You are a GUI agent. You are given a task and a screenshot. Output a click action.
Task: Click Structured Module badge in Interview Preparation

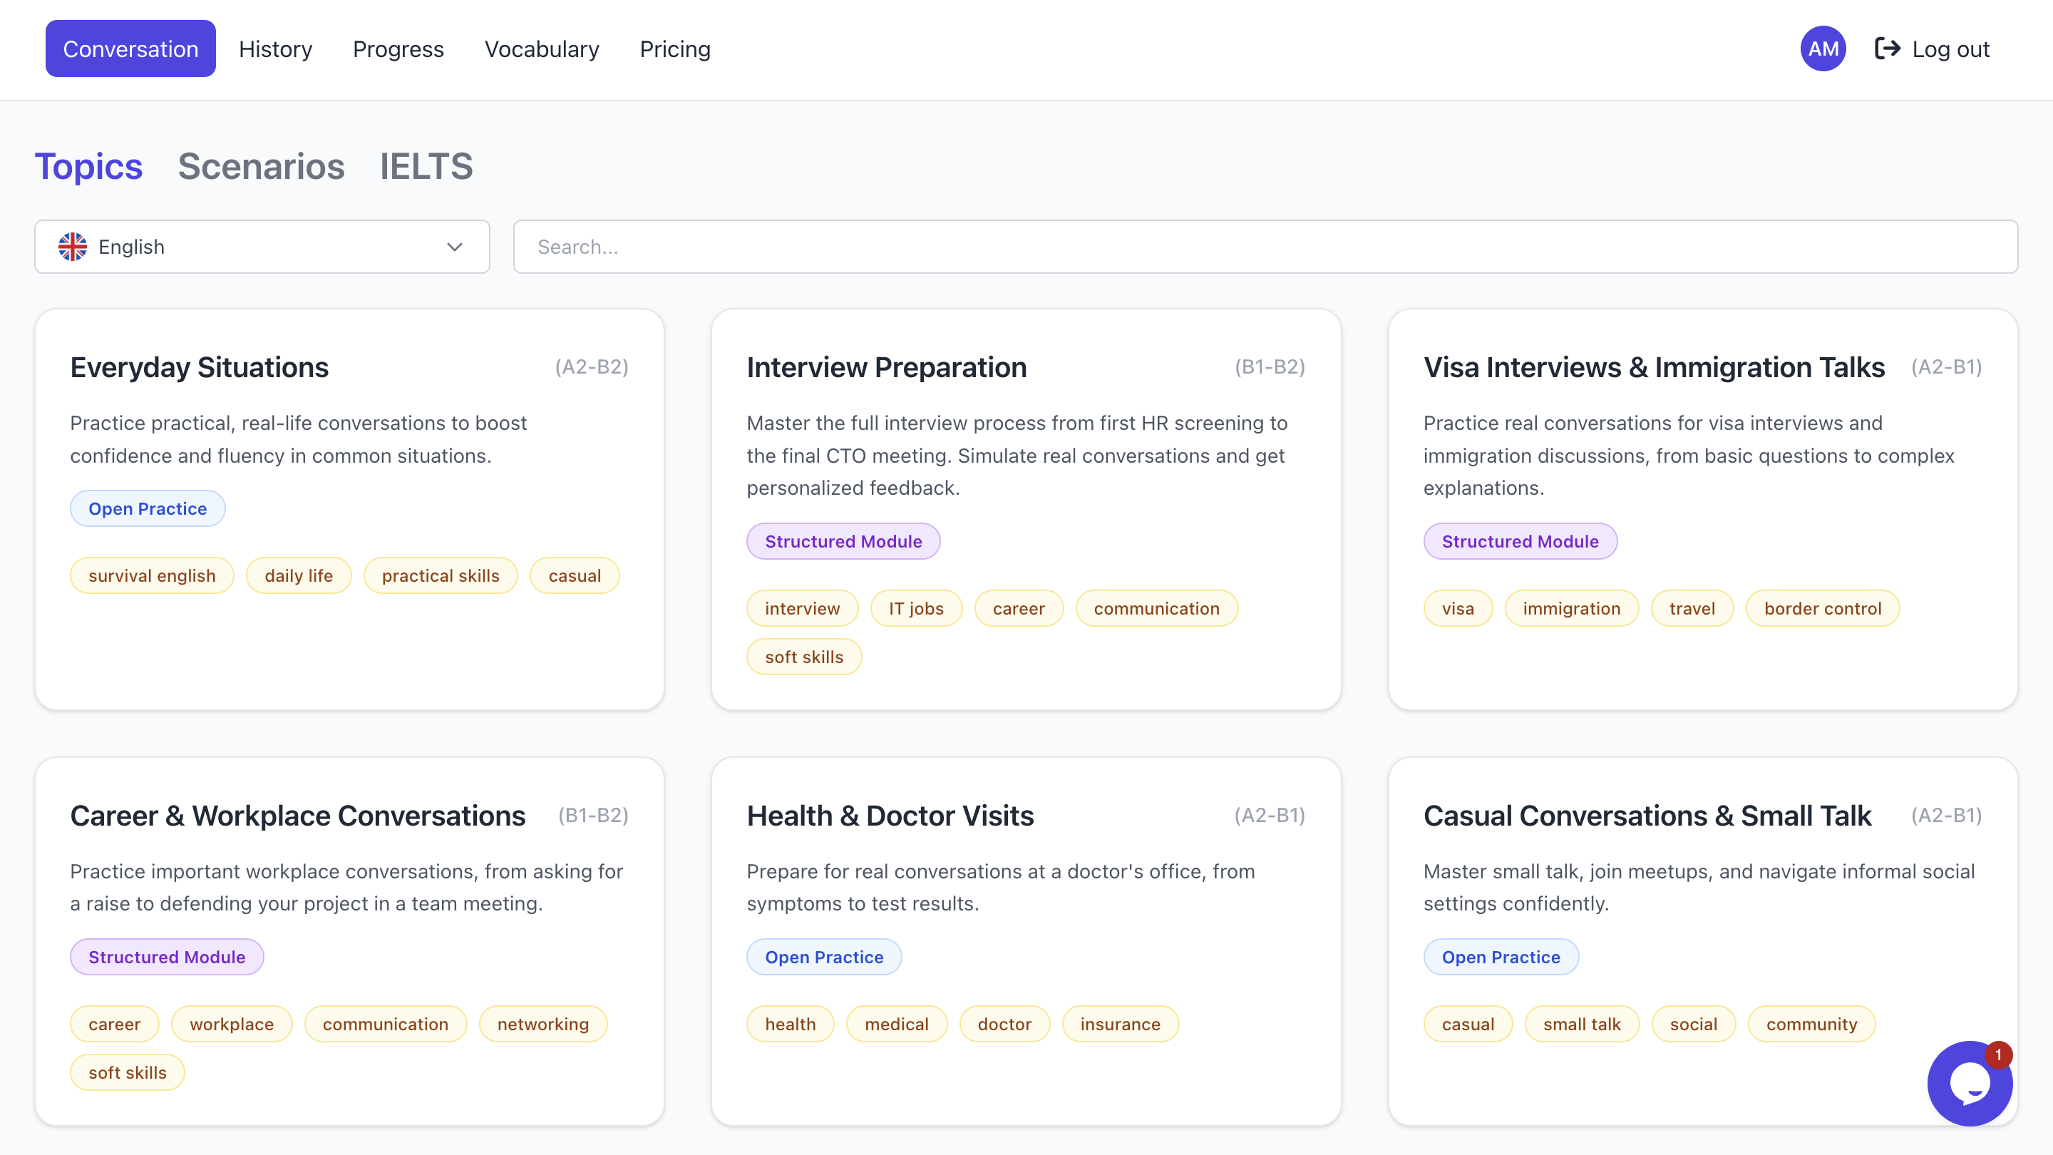click(843, 541)
